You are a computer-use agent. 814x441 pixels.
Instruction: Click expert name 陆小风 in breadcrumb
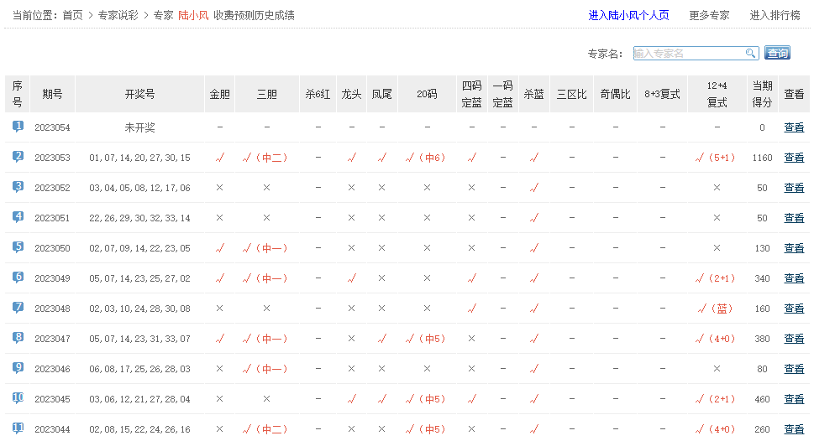point(193,15)
